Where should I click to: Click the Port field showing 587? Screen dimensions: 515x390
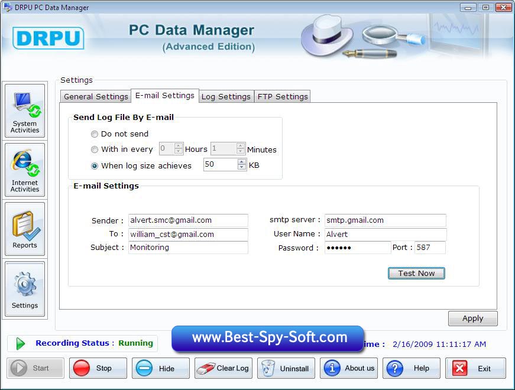(x=430, y=248)
